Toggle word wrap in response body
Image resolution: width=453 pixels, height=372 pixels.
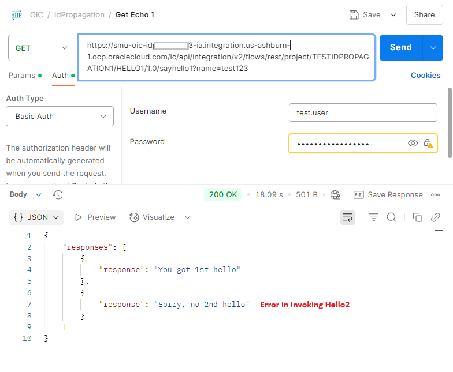348,217
